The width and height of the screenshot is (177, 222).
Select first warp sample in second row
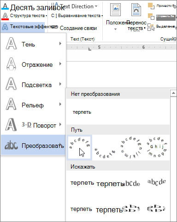click(x=81, y=209)
